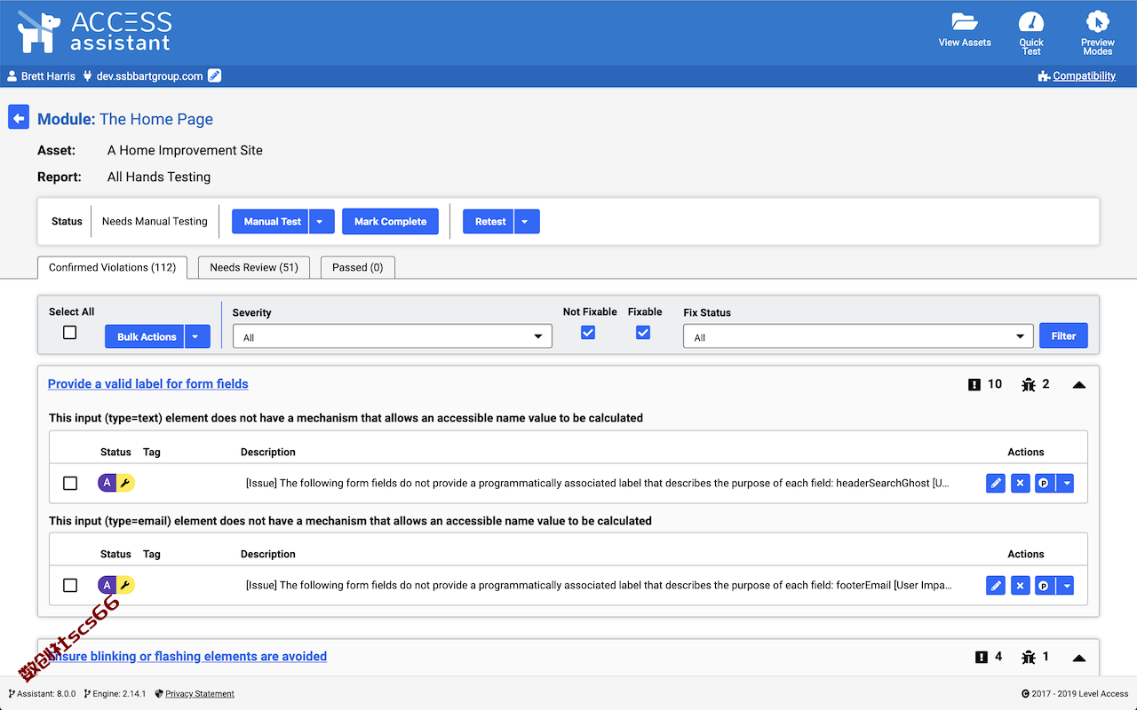The image size is (1137, 710).
Task: Click the headerSearchGhost issue description text
Action: click(597, 484)
